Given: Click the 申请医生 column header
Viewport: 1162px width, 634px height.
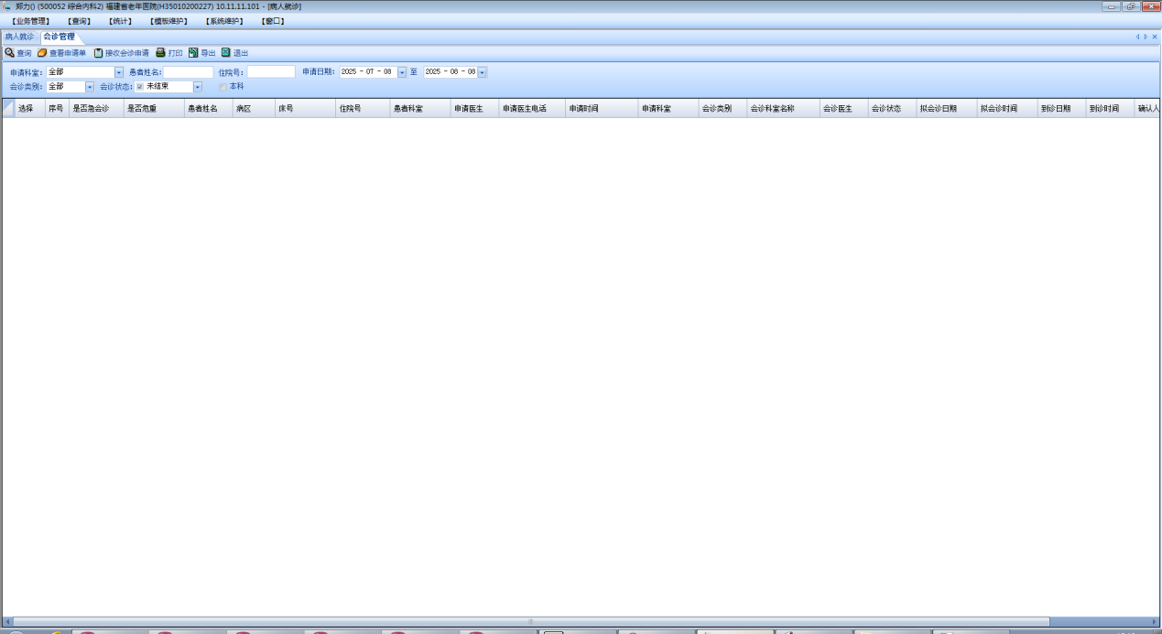Looking at the screenshot, I should [x=474, y=108].
